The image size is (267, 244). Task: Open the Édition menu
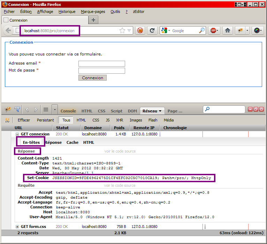pos(26,12)
